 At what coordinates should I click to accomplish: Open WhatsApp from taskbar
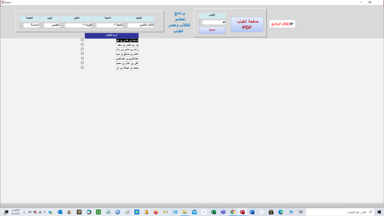point(137,212)
